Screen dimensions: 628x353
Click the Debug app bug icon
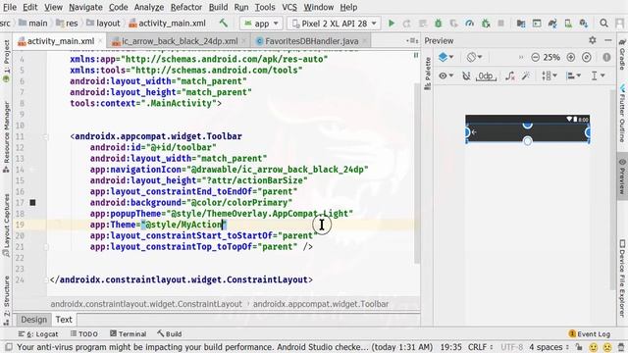[439, 24]
